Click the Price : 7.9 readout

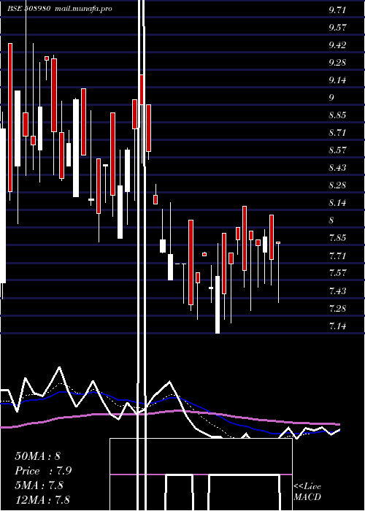point(43,471)
